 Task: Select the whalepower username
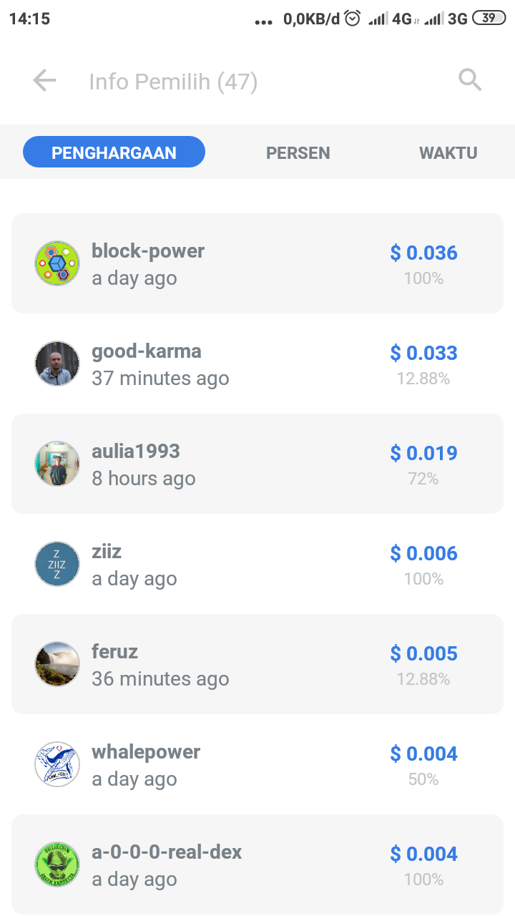146,752
